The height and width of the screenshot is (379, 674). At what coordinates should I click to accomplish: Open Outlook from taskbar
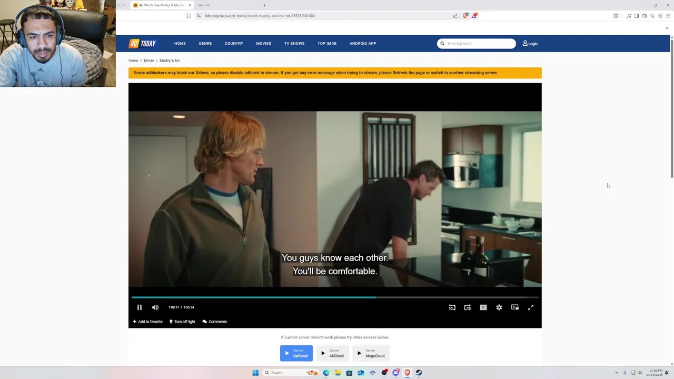click(x=361, y=373)
